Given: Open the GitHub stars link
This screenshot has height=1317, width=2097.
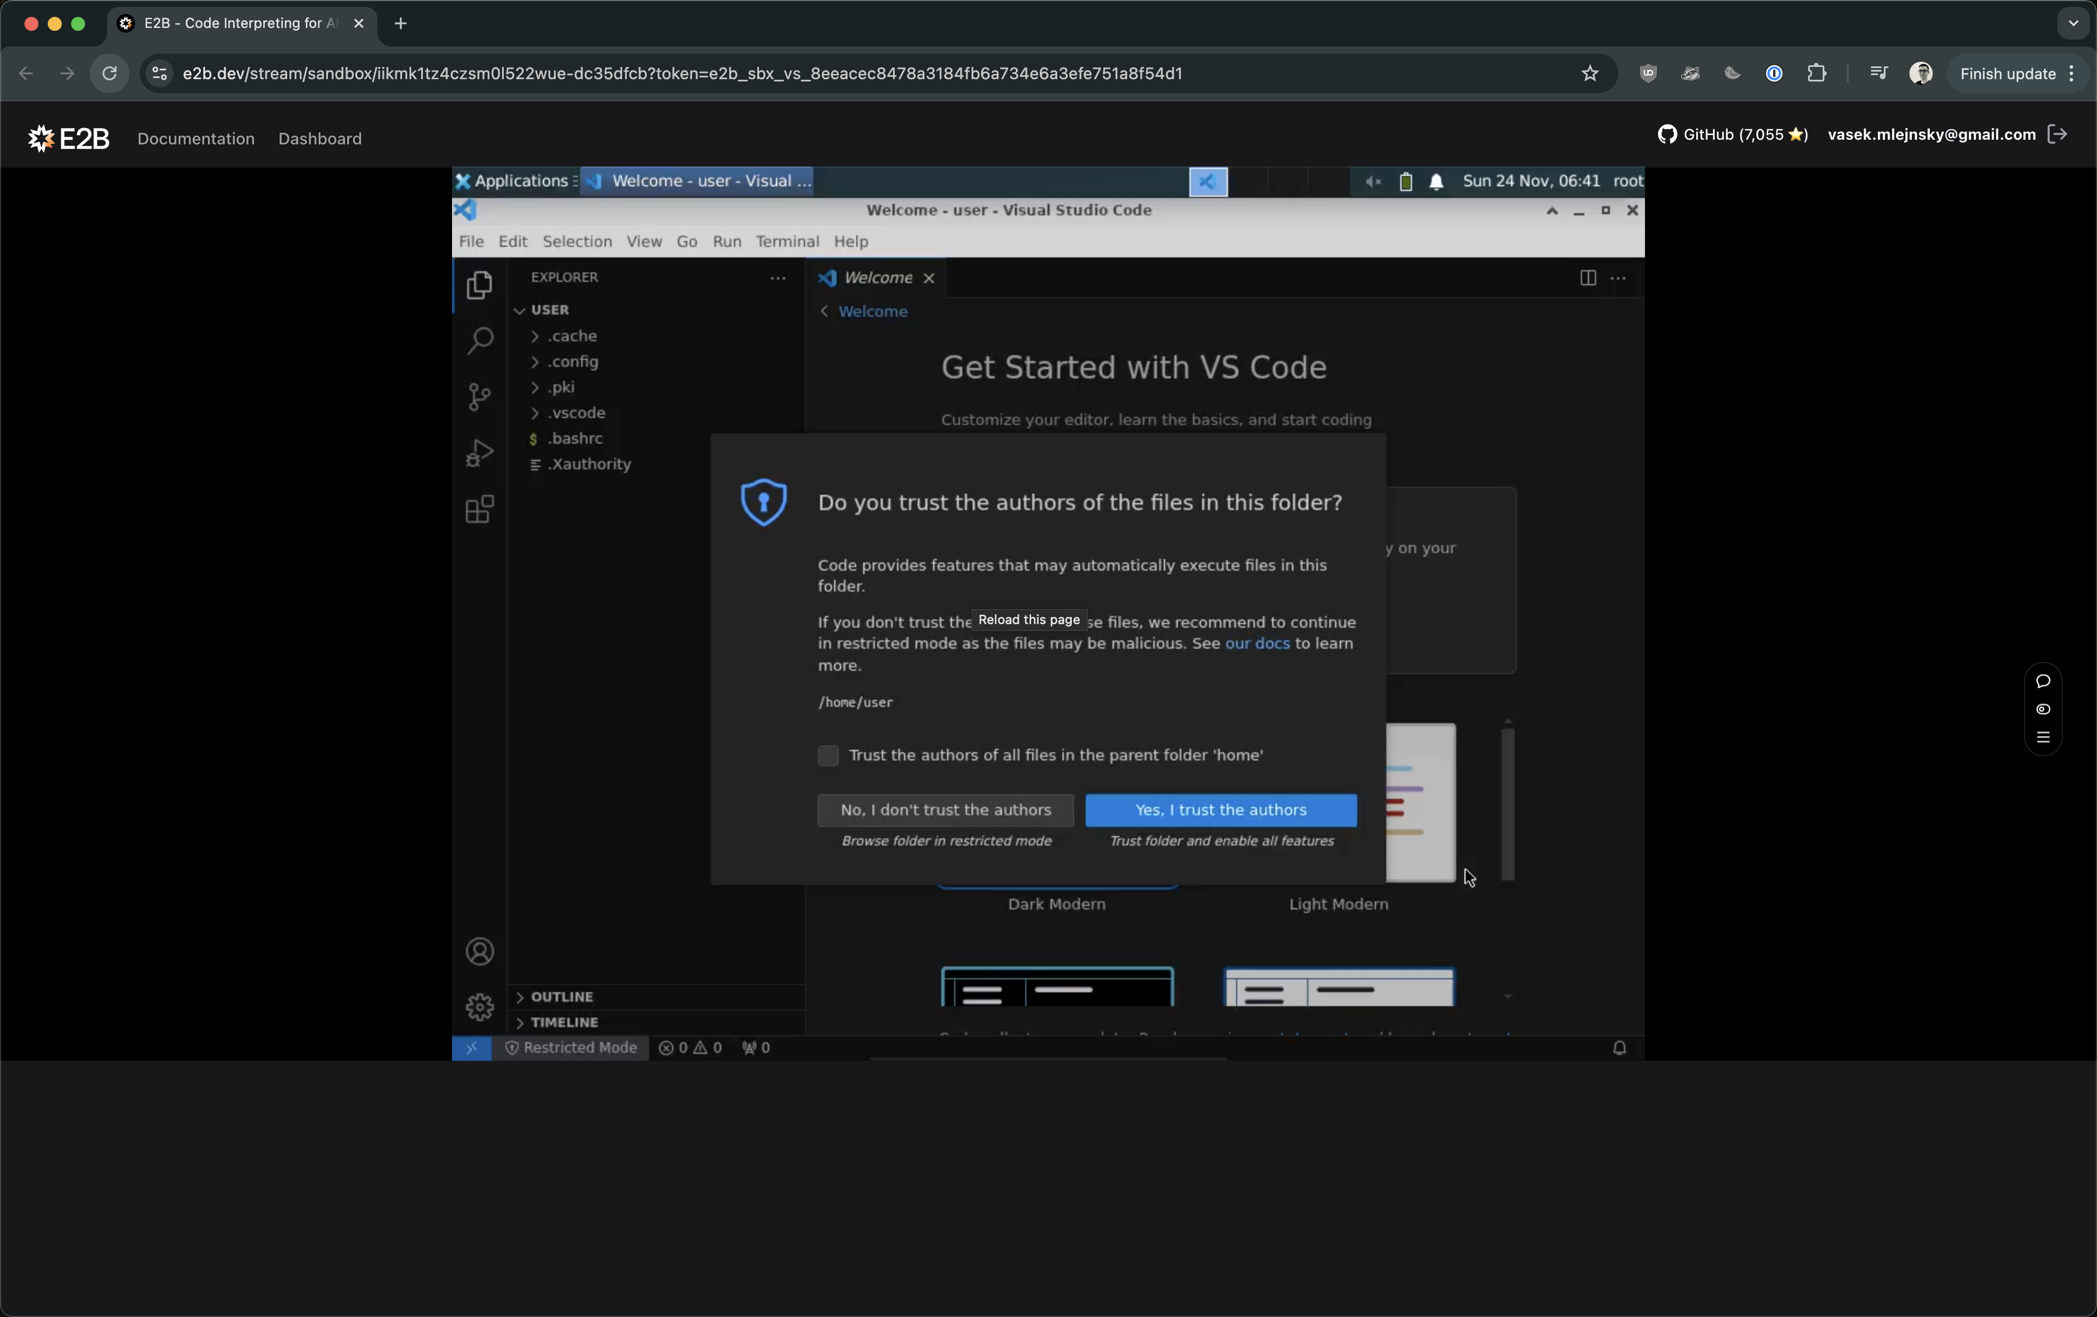Looking at the screenshot, I should [1732, 134].
